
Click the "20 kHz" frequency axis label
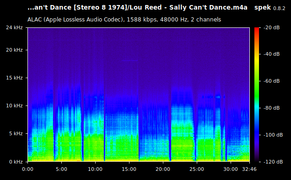click(14, 50)
